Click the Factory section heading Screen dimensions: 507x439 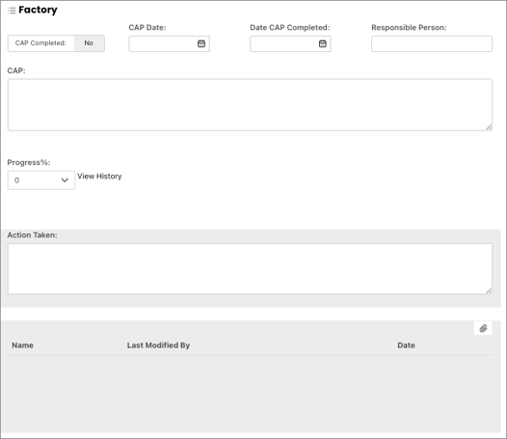pyautogui.click(x=38, y=10)
